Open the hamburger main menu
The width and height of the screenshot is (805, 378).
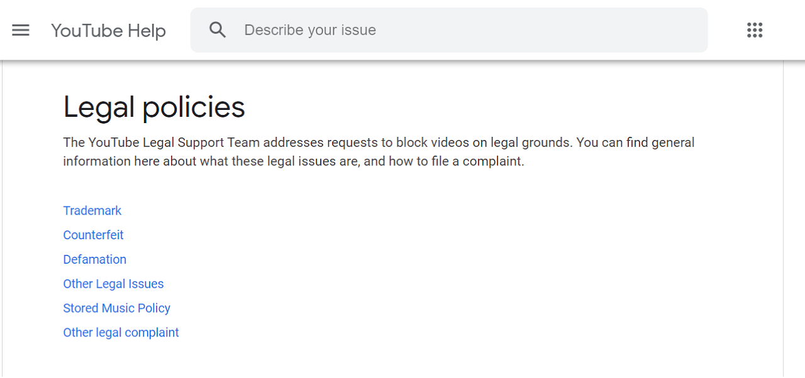point(21,30)
